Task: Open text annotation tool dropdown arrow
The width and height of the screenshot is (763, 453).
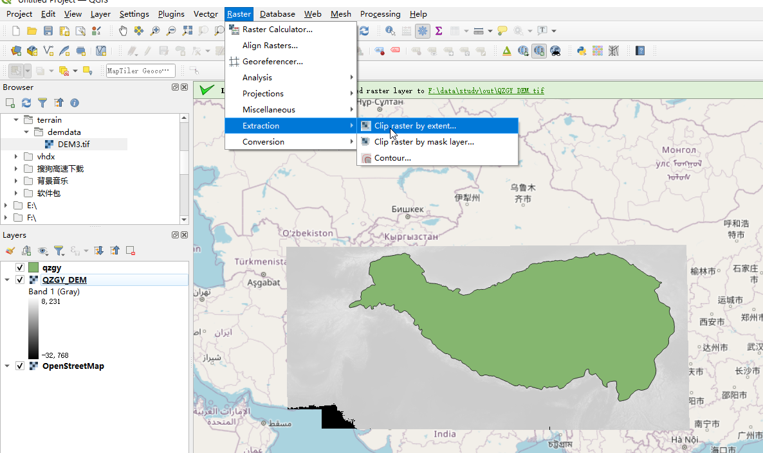Action: [x=554, y=31]
